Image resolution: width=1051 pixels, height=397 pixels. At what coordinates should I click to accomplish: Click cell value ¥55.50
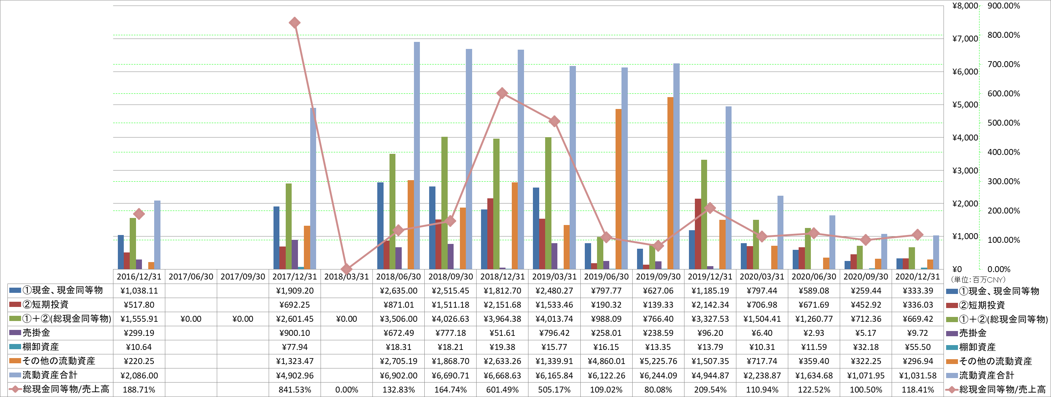pos(918,347)
